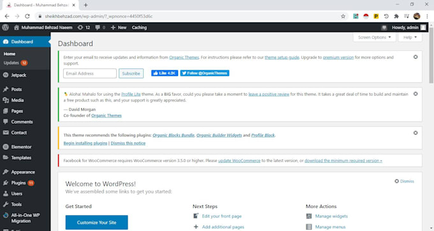Screen dimensions: 434x231
Task: Click Add additional pages link
Action: [x=223, y=227]
